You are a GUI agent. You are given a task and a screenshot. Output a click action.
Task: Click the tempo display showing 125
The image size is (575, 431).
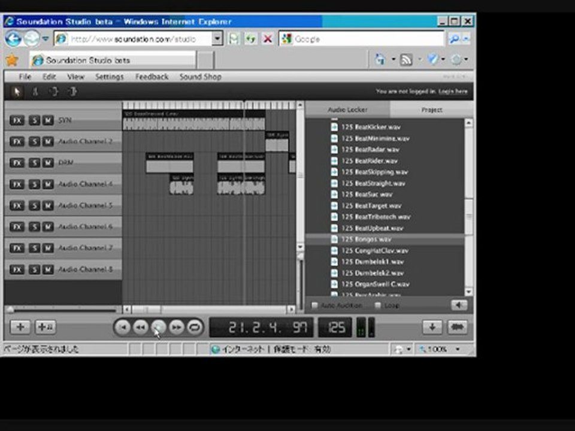point(335,327)
